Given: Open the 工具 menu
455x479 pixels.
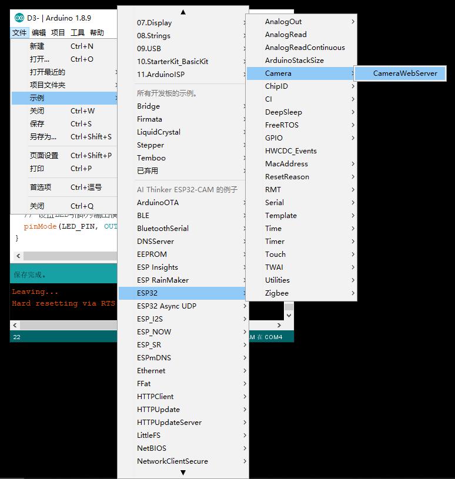Looking at the screenshot, I should coord(78,32).
